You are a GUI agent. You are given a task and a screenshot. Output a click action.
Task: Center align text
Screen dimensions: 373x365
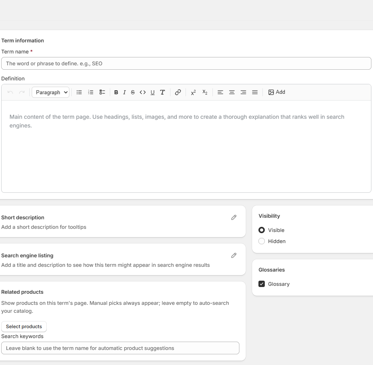tap(232, 92)
